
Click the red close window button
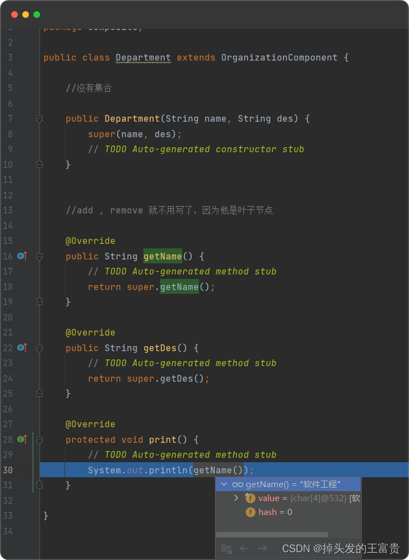click(x=14, y=14)
